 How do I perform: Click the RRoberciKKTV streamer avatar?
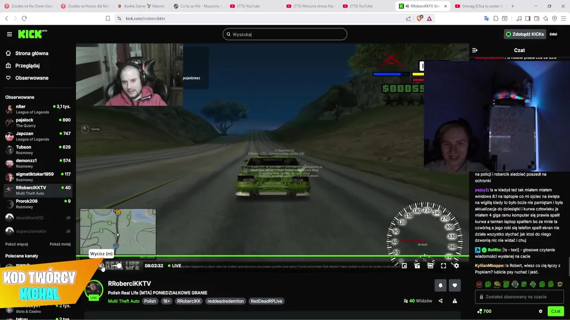[x=94, y=290]
